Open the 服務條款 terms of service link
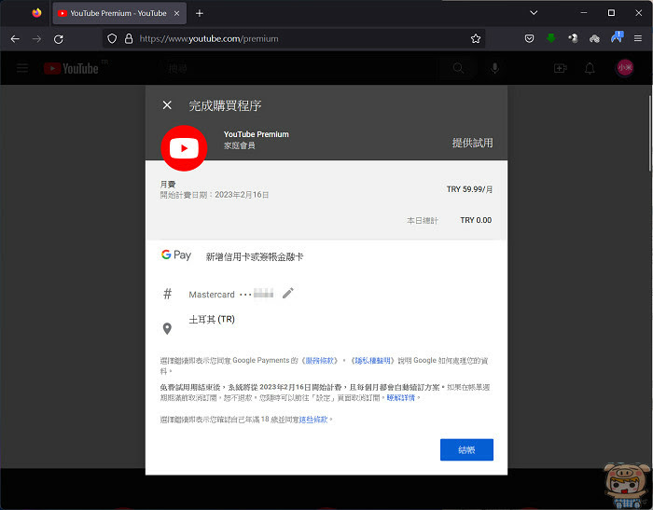The width and height of the screenshot is (653, 510). click(x=319, y=361)
